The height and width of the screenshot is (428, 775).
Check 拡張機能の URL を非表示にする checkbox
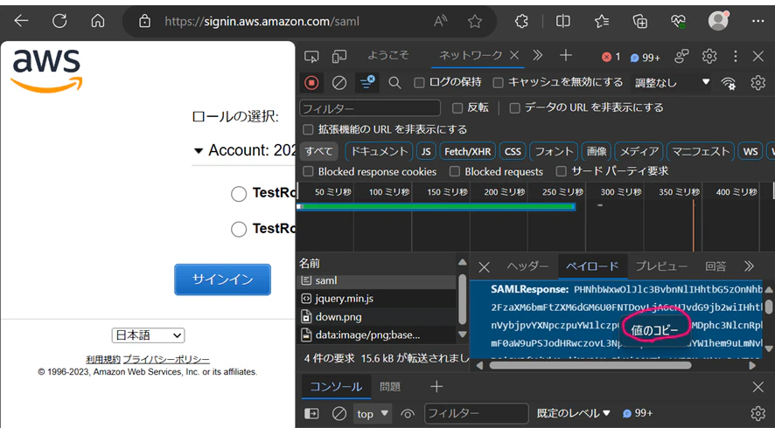pos(309,130)
